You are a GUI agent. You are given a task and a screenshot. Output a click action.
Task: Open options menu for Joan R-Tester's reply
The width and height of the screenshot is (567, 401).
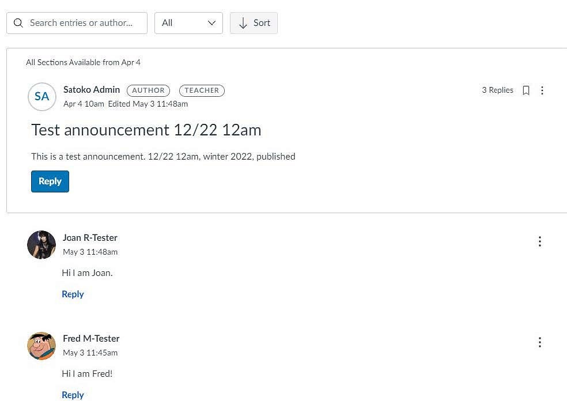pyautogui.click(x=539, y=241)
